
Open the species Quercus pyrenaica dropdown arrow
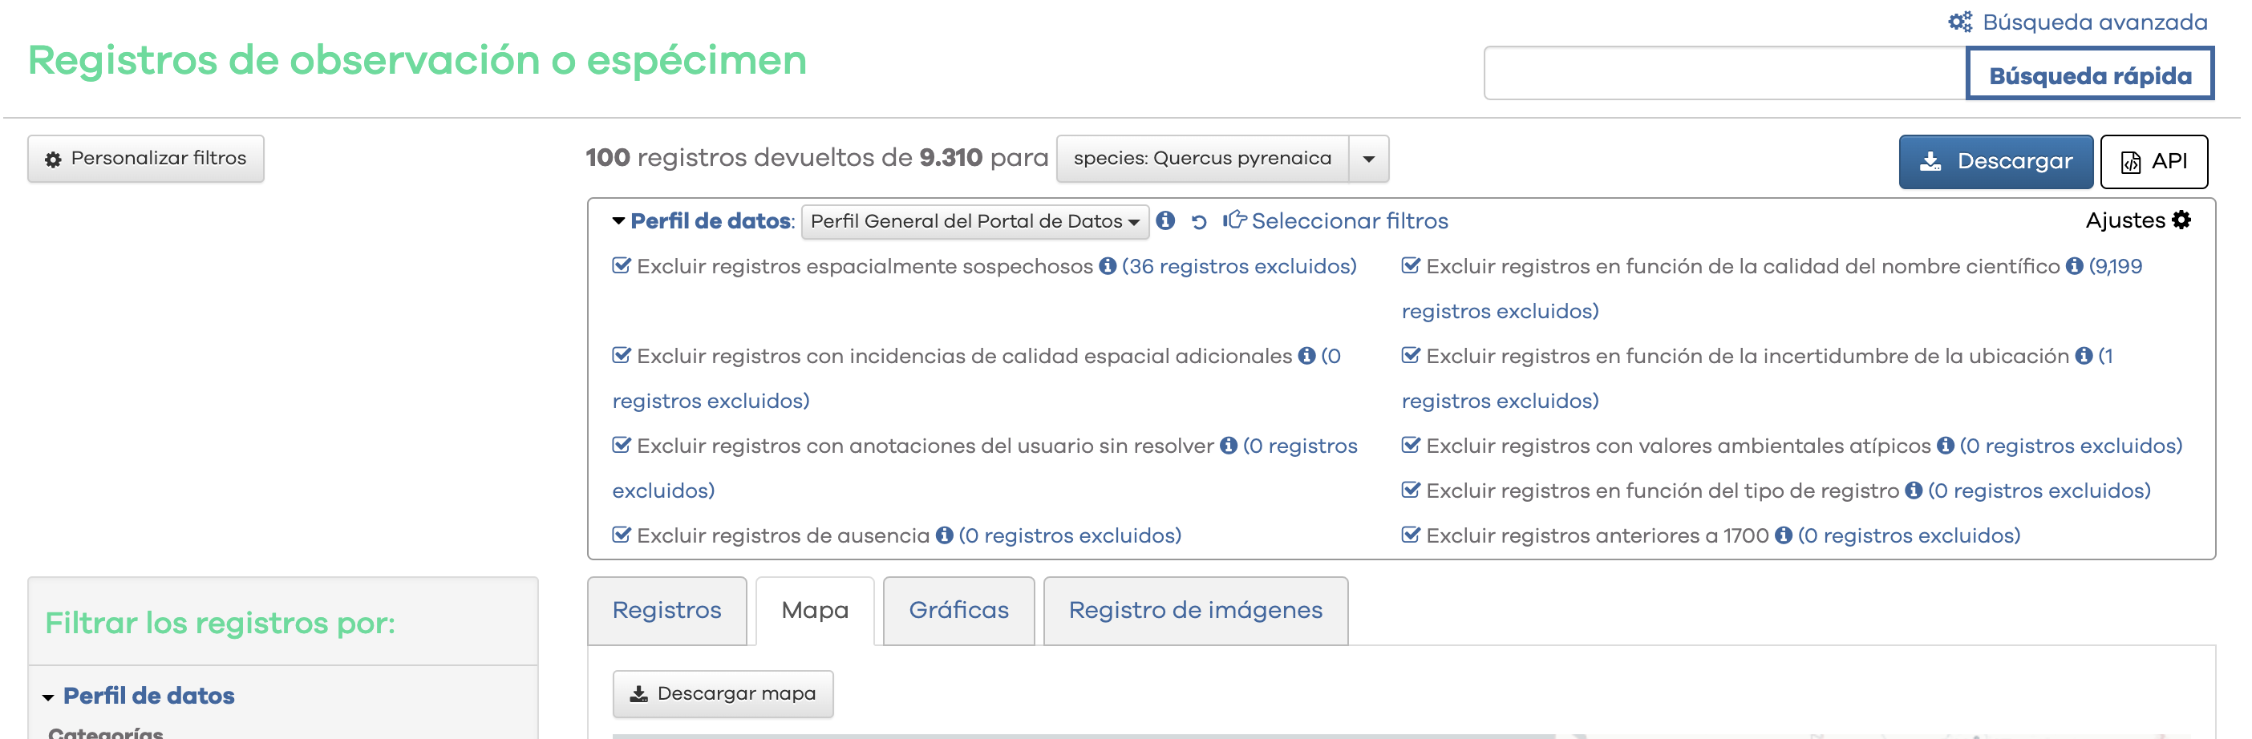pos(1368,159)
